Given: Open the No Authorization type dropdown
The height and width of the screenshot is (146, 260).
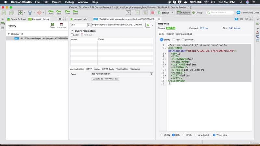Looking at the screenshot, I should coord(151,74).
